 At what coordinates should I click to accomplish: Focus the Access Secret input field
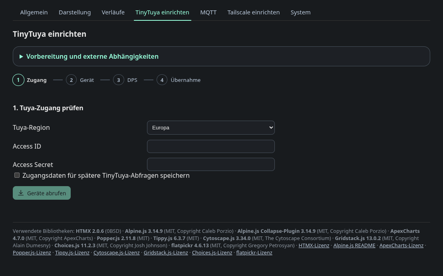tap(211, 165)
